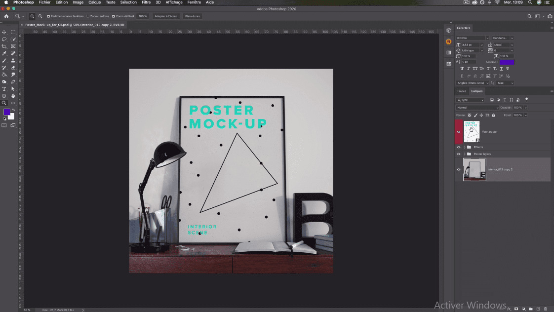This screenshot has width=554, height=312.
Task: Open the Filtre menu
Action: pyautogui.click(x=146, y=2)
